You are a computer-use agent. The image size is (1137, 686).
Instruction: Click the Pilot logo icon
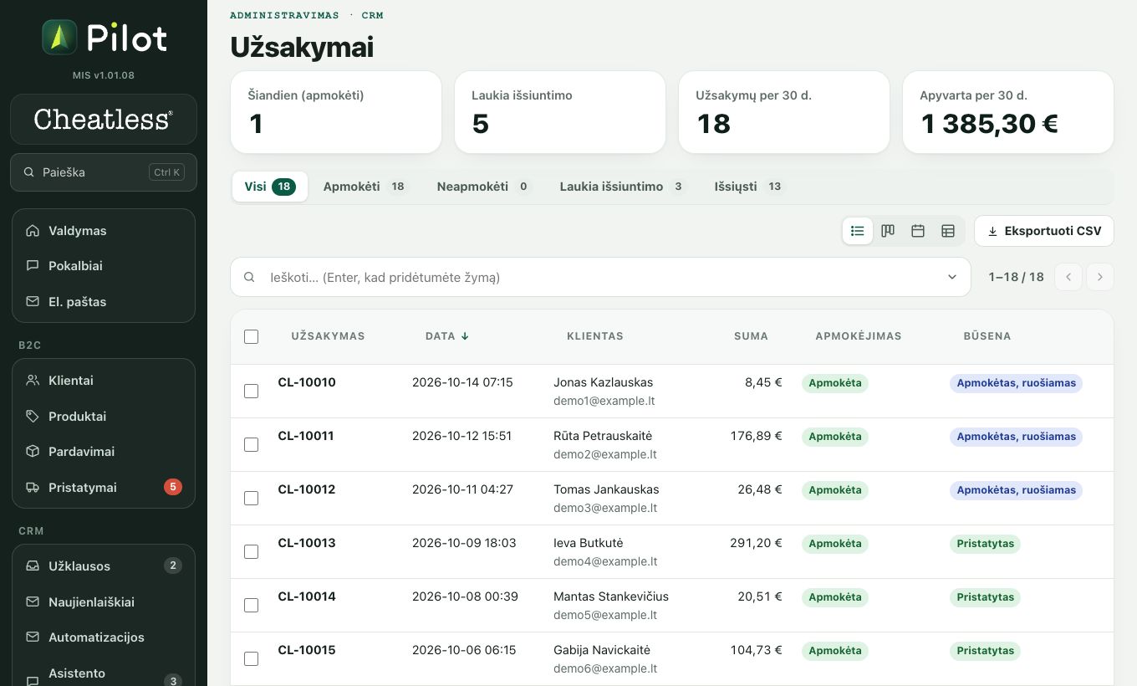(59, 38)
